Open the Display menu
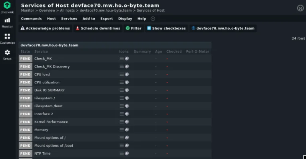This screenshot has width=306, height=159. click(125, 19)
